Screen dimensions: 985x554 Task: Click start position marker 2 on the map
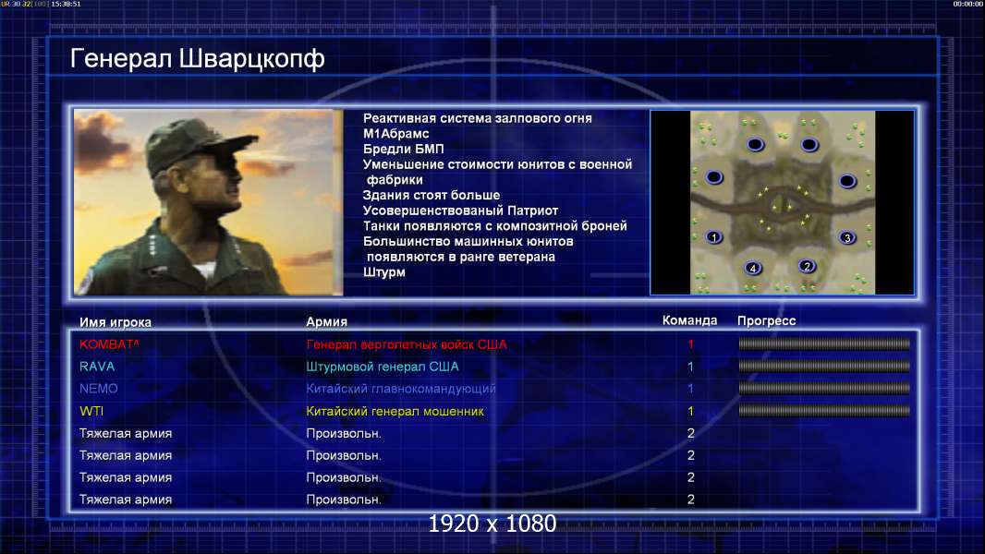[x=808, y=266]
